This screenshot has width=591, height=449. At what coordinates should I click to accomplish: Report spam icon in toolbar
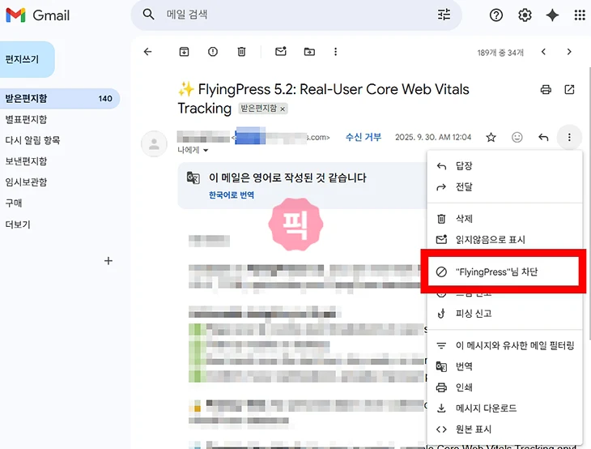pos(213,52)
